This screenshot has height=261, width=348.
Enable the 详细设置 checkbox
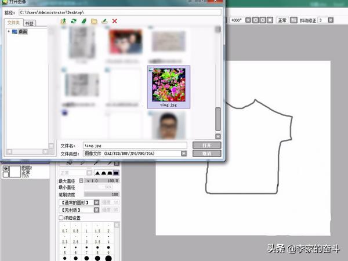pyautogui.click(x=61, y=217)
